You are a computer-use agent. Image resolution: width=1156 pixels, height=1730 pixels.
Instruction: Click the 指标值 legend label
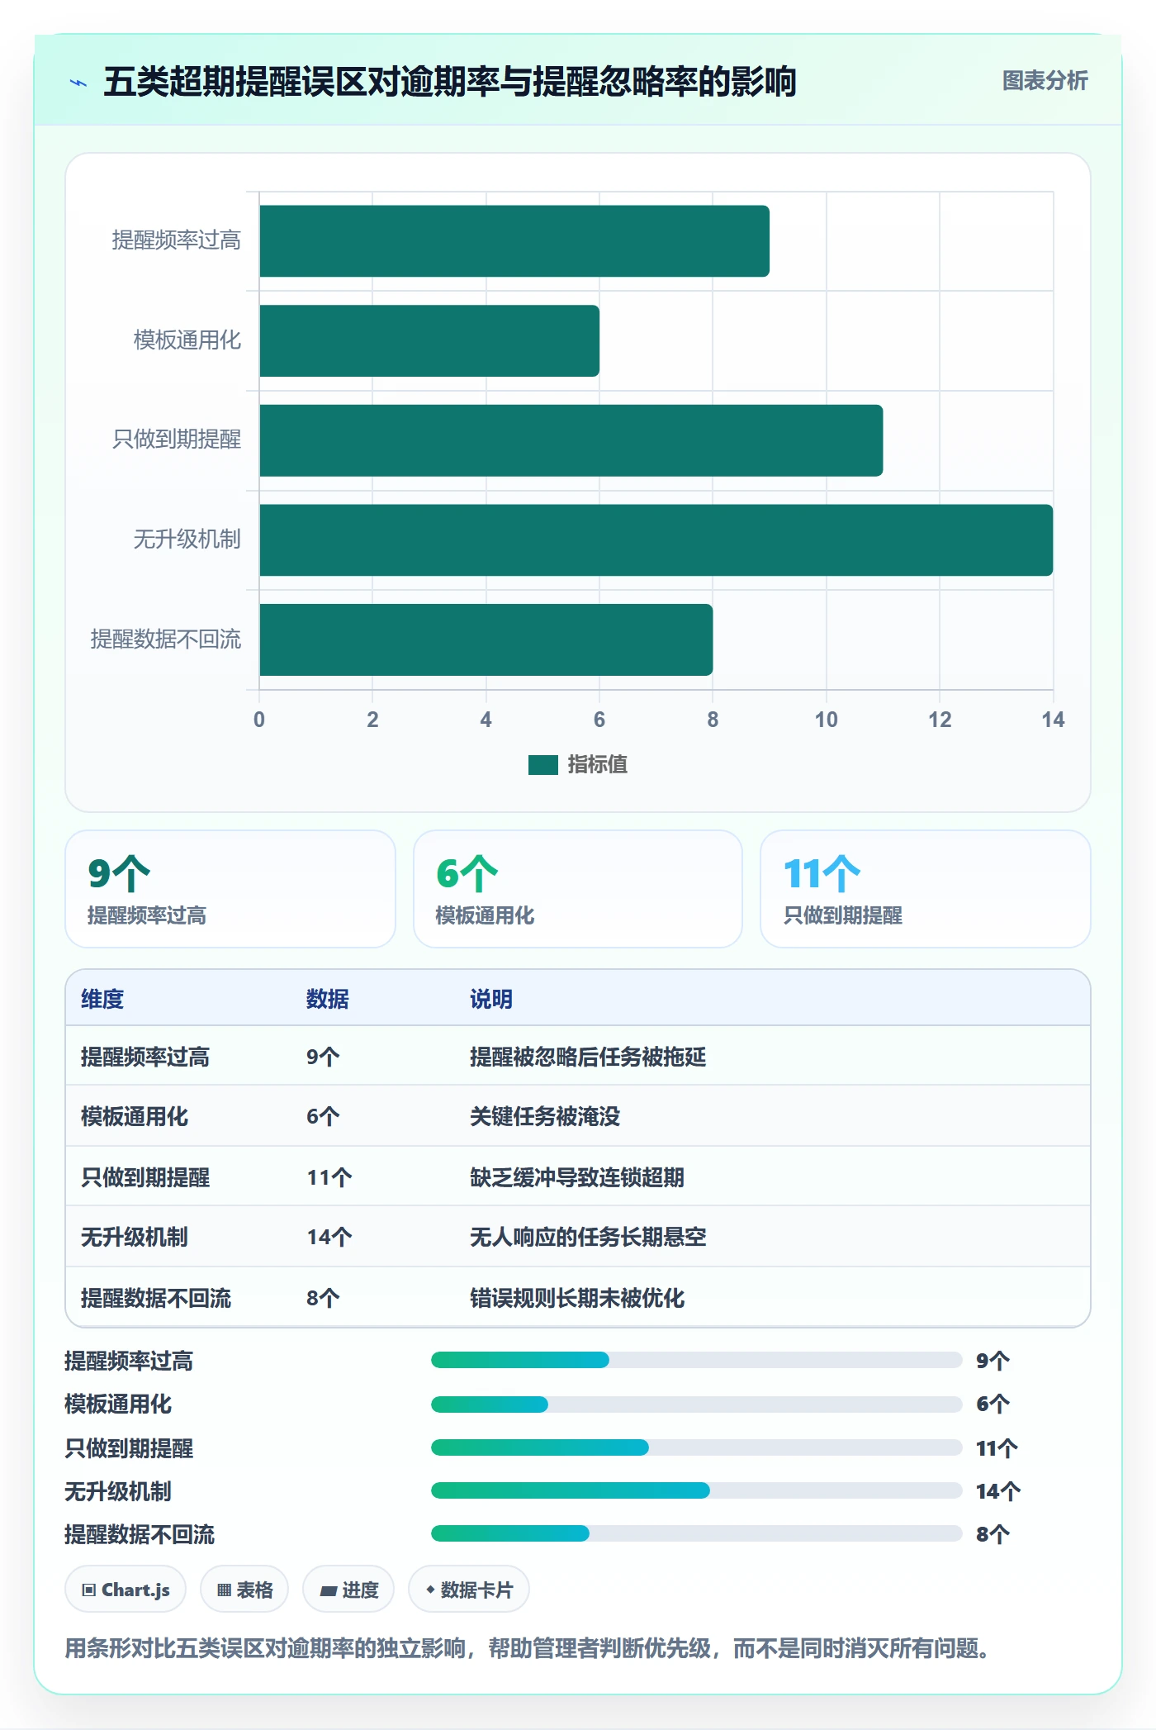click(598, 764)
